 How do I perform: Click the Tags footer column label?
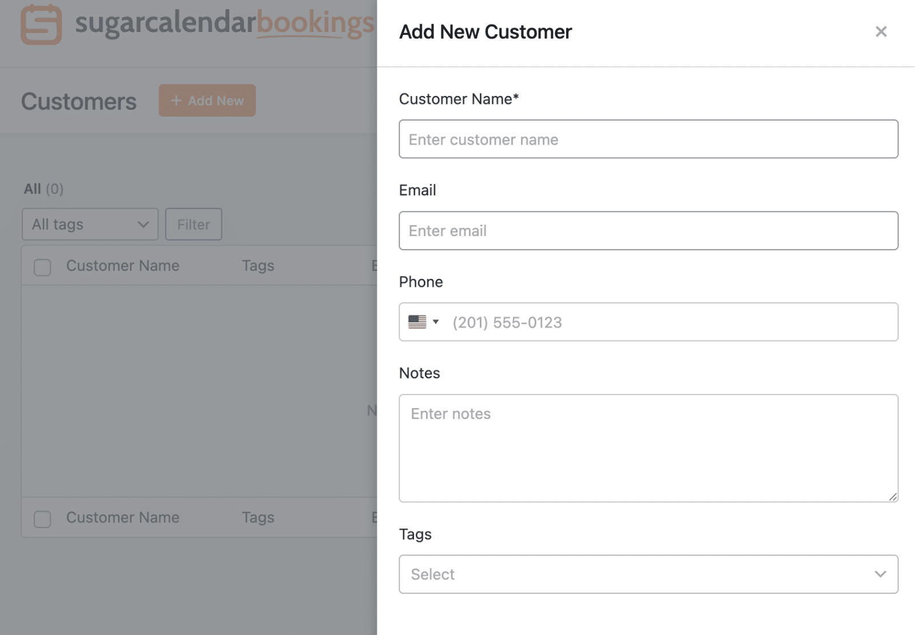tap(258, 518)
